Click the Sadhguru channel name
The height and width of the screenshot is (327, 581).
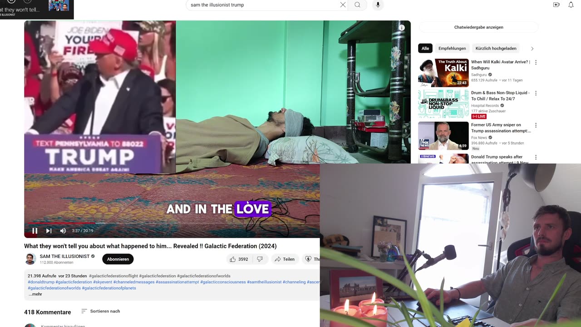(x=479, y=75)
